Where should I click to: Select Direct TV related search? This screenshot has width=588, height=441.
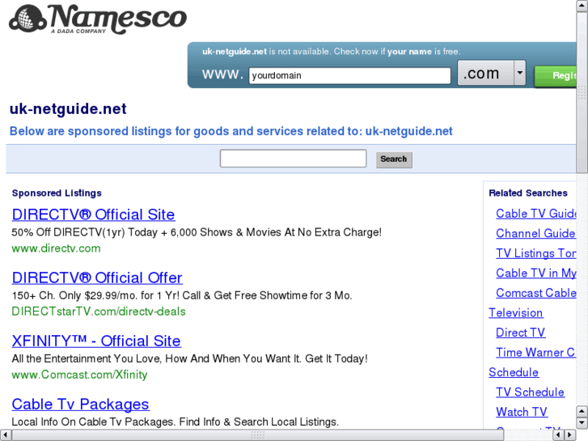[x=521, y=333]
